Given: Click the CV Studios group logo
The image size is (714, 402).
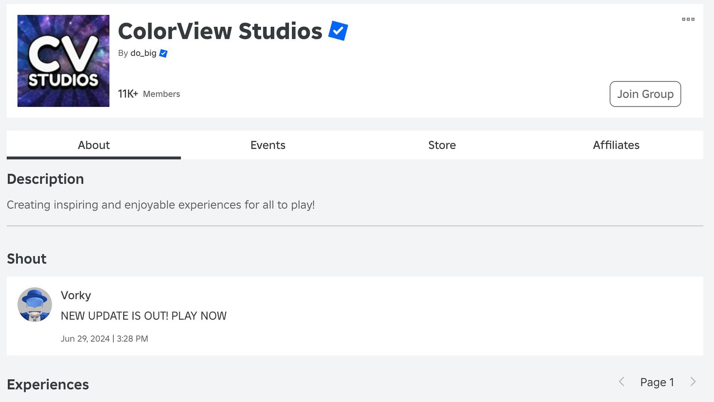Looking at the screenshot, I should click(x=63, y=61).
